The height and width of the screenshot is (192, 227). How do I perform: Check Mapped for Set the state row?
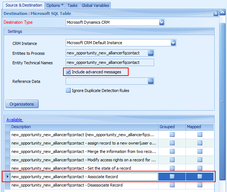click(200, 168)
